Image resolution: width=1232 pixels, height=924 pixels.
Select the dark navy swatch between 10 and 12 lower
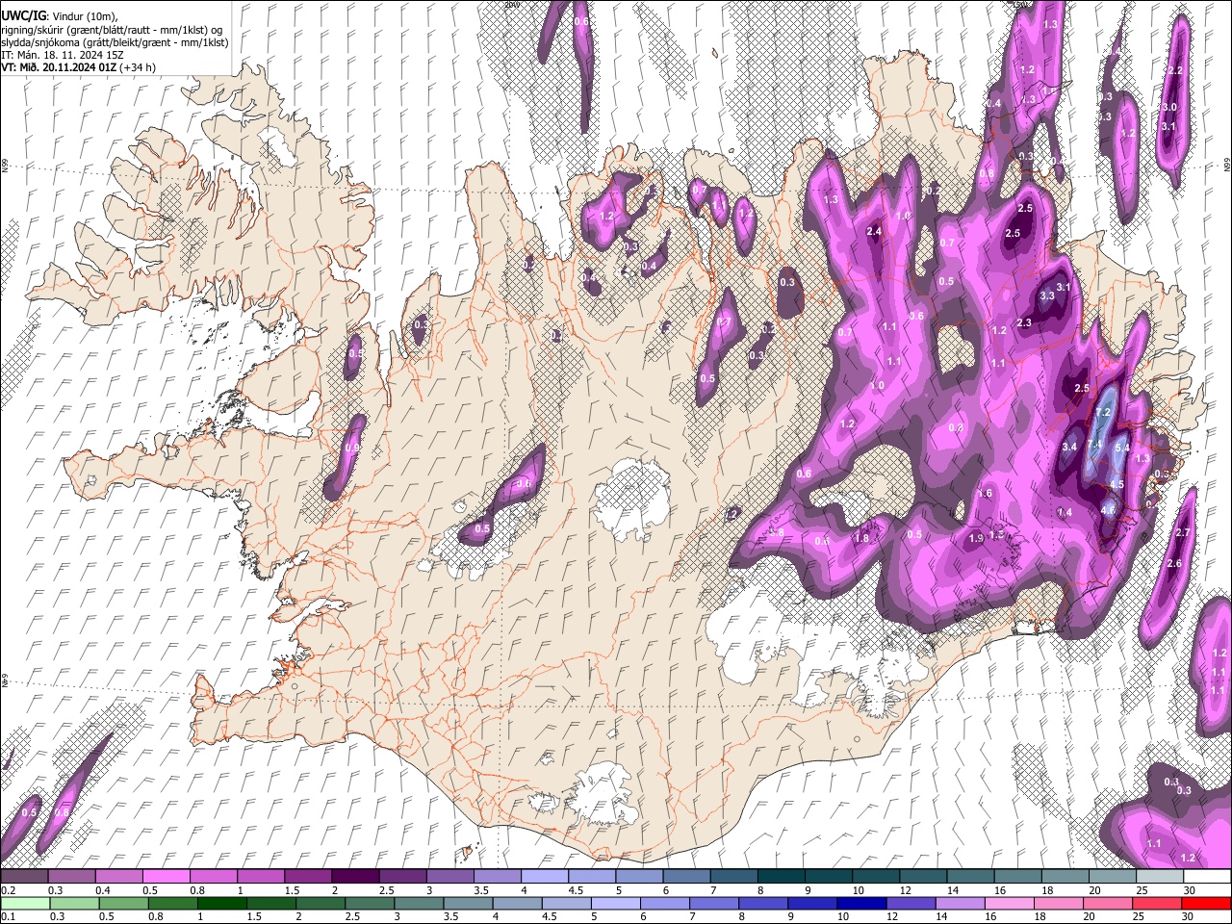click(860, 903)
